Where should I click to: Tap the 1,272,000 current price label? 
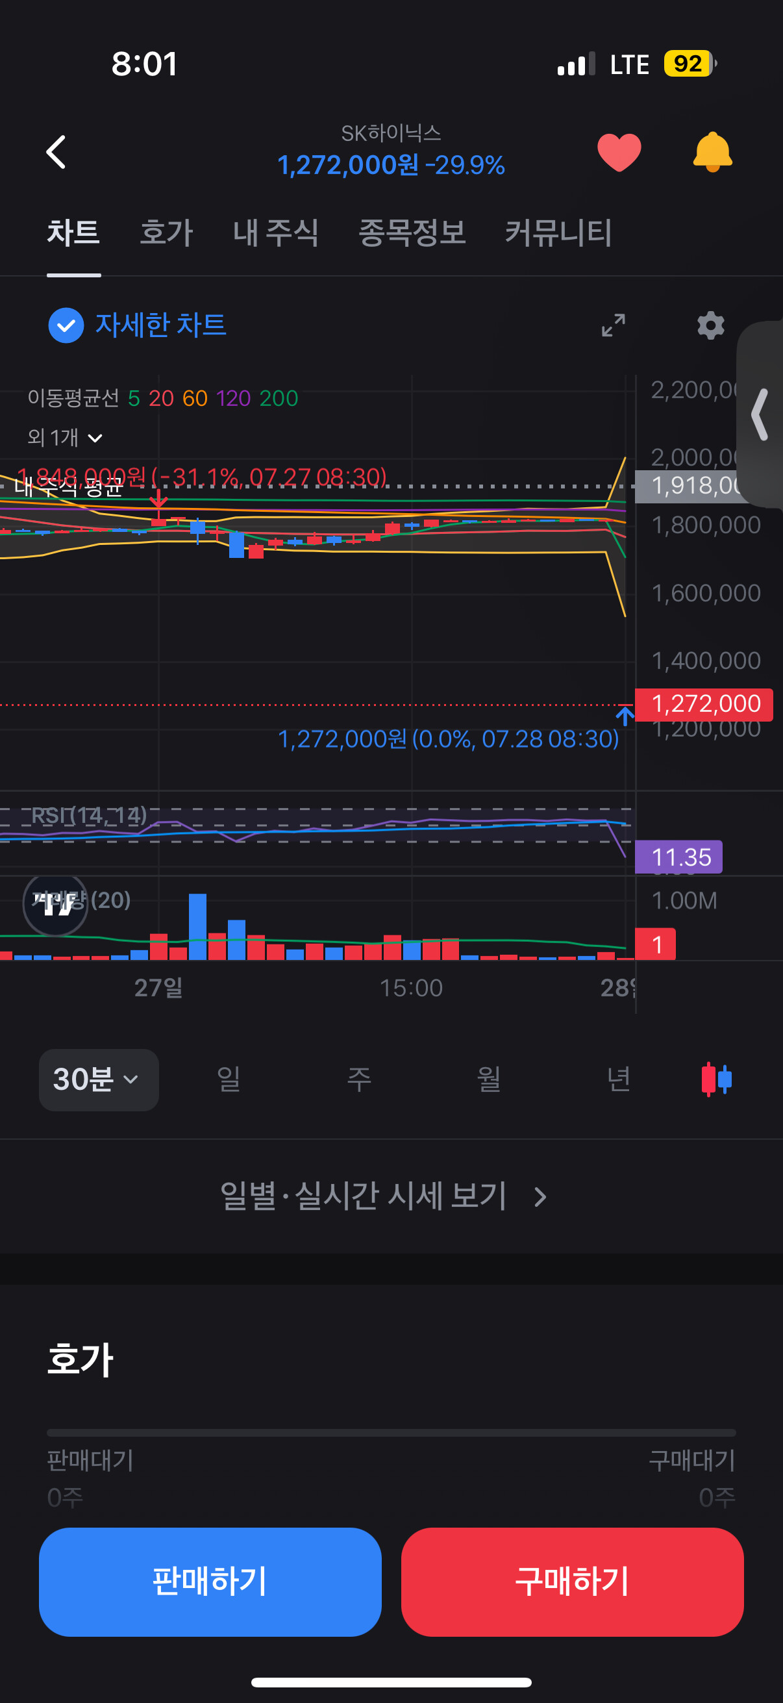pos(704,703)
